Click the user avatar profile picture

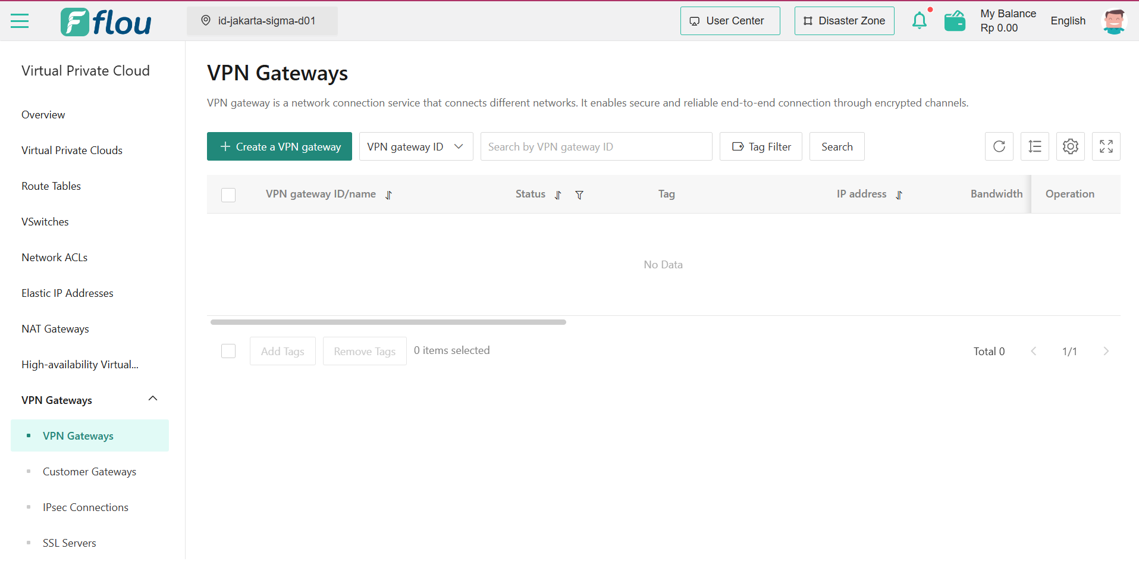tap(1113, 21)
